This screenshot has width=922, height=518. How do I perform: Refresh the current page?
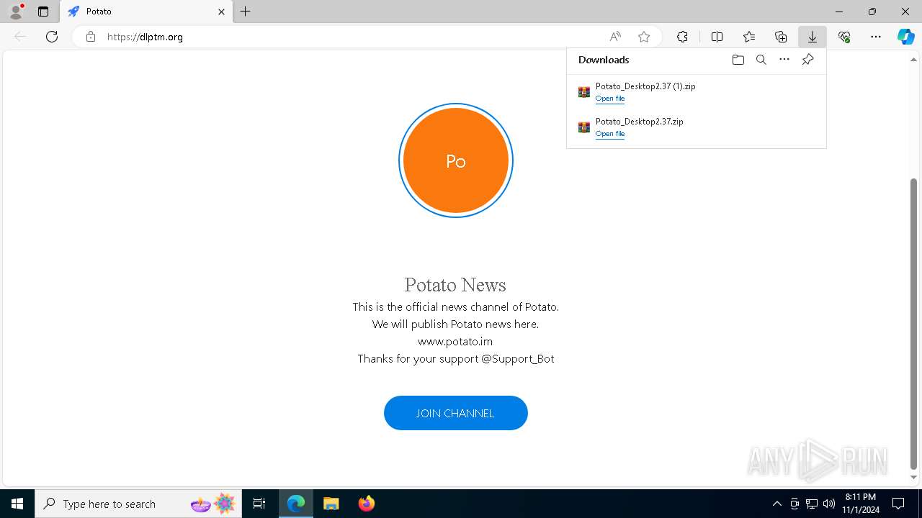pyautogui.click(x=52, y=37)
